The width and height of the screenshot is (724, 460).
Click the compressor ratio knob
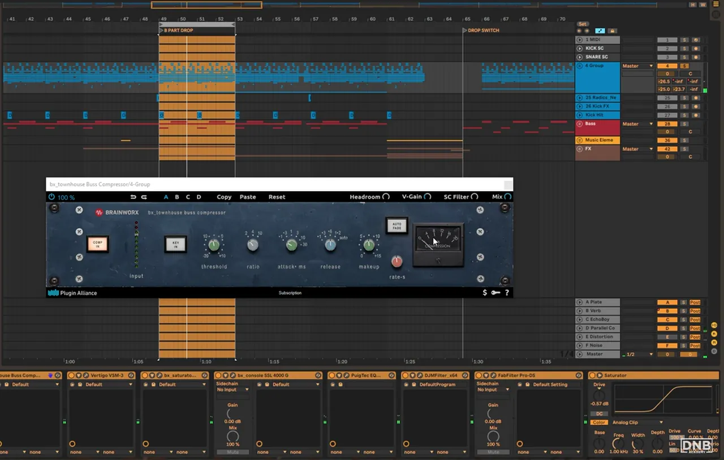point(253,245)
